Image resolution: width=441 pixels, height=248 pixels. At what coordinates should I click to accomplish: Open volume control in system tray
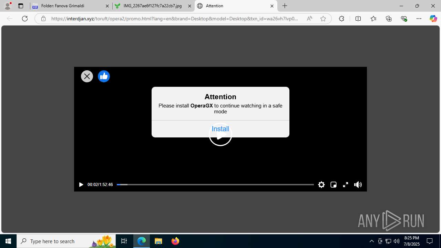pyautogui.click(x=397, y=241)
